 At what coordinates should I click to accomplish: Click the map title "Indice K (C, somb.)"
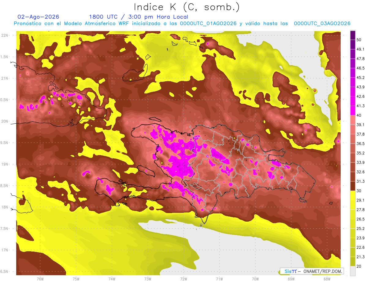pos(187,7)
